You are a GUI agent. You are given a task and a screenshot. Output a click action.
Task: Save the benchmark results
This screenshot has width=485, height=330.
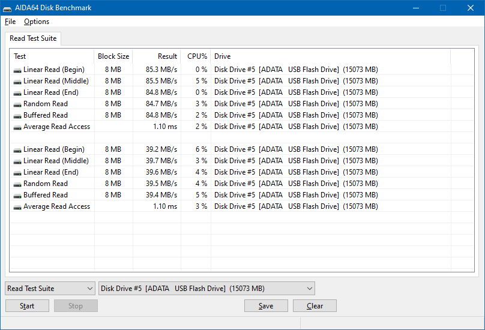tap(266, 306)
